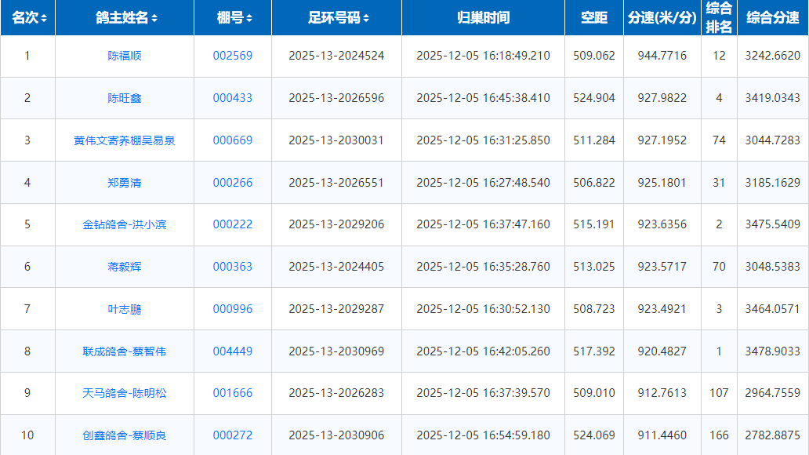Screen dimensions: 809x455
Task: Select owner 叶志鹏 link
Action: pos(125,309)
